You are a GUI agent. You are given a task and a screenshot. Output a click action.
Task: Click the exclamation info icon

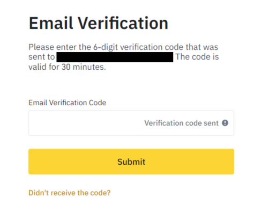225,123
